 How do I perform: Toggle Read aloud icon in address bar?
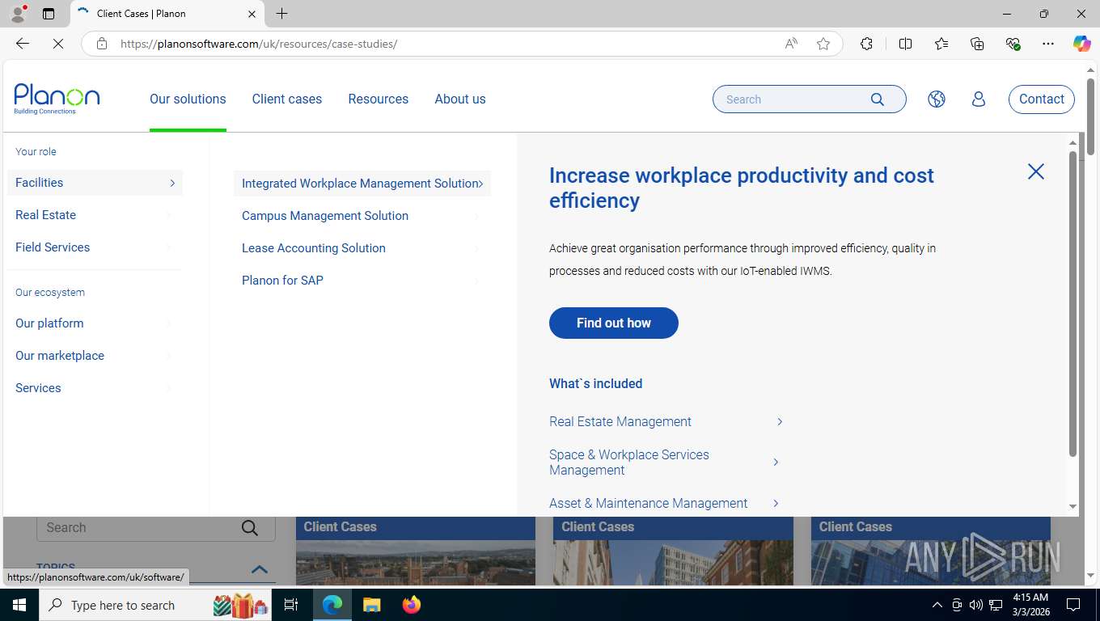click(791, 44)
